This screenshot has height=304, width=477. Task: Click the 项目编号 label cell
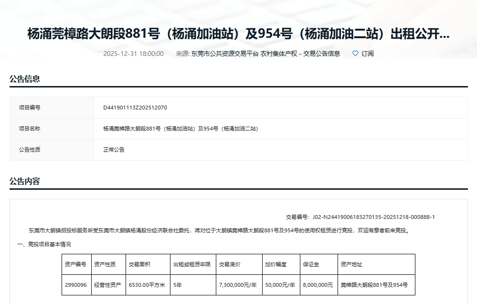coord(30,108)
